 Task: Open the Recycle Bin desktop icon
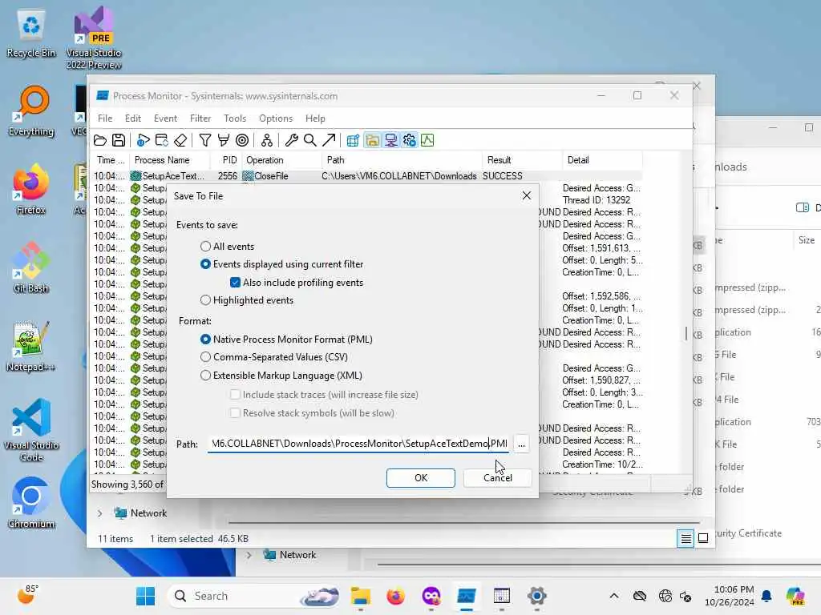(31, 34)
